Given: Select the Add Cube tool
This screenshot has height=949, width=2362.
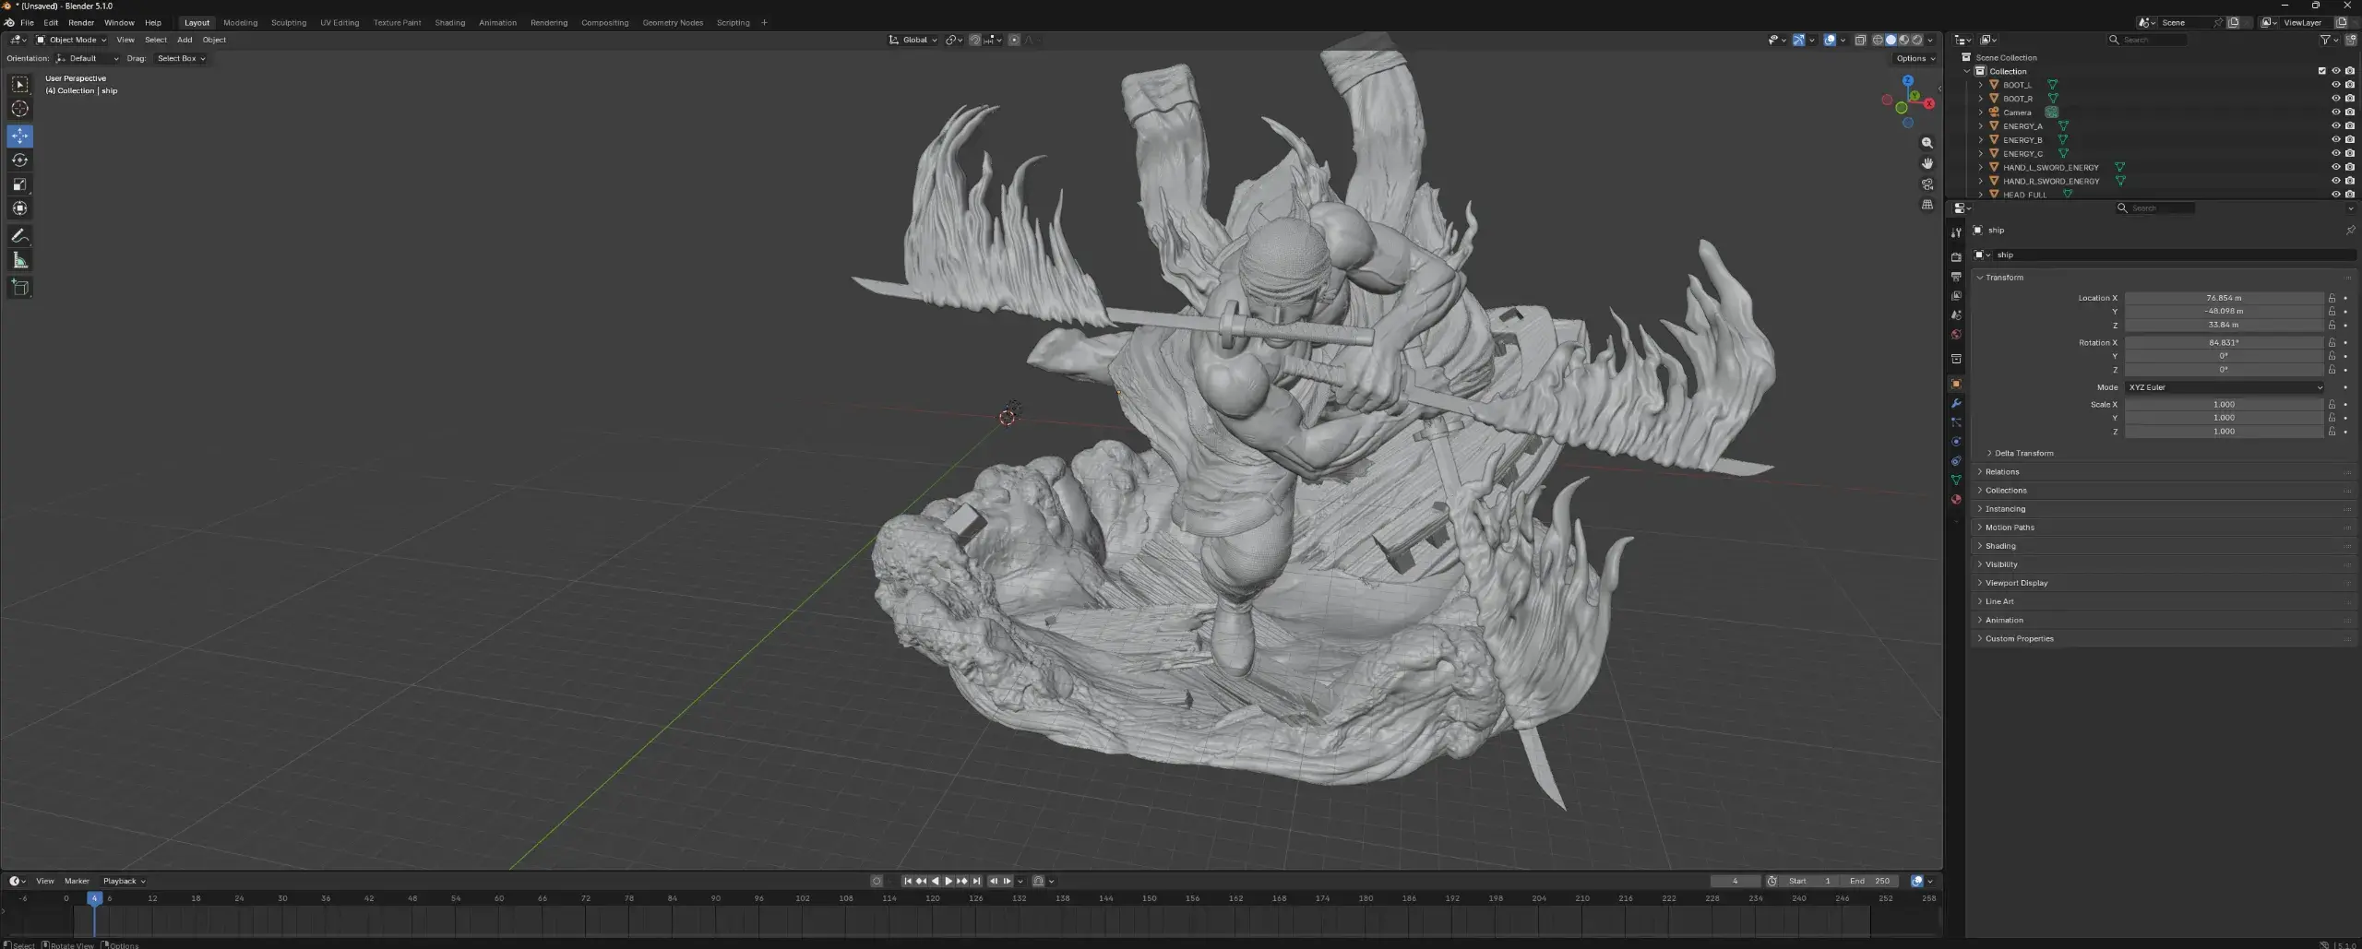Looking at the screenshot, I should tap(19, 288).
